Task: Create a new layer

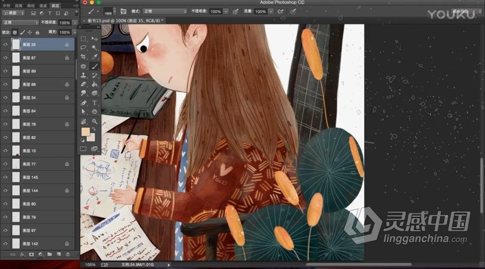Action: click(x=59, y=255)
